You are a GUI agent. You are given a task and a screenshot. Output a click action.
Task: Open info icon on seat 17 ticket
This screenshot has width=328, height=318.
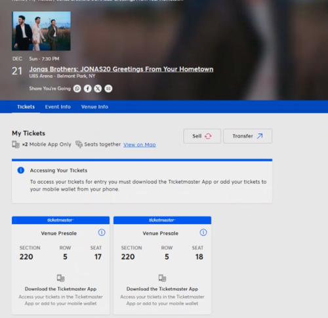(102, 232)
